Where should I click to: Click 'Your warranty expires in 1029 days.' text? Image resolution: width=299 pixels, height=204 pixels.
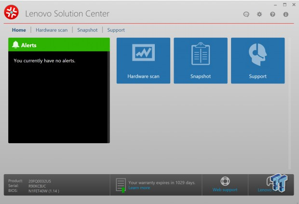[162, 183]
